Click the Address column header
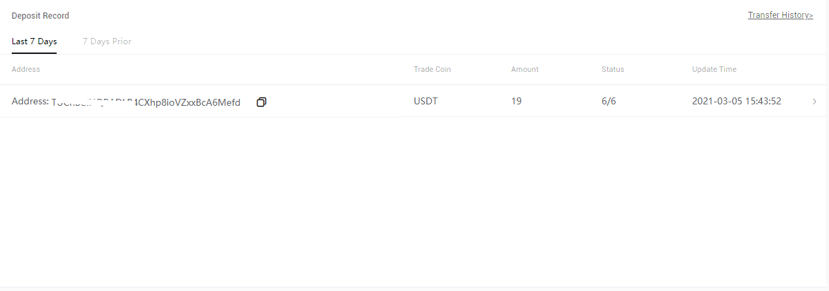 tap(26, 69)
